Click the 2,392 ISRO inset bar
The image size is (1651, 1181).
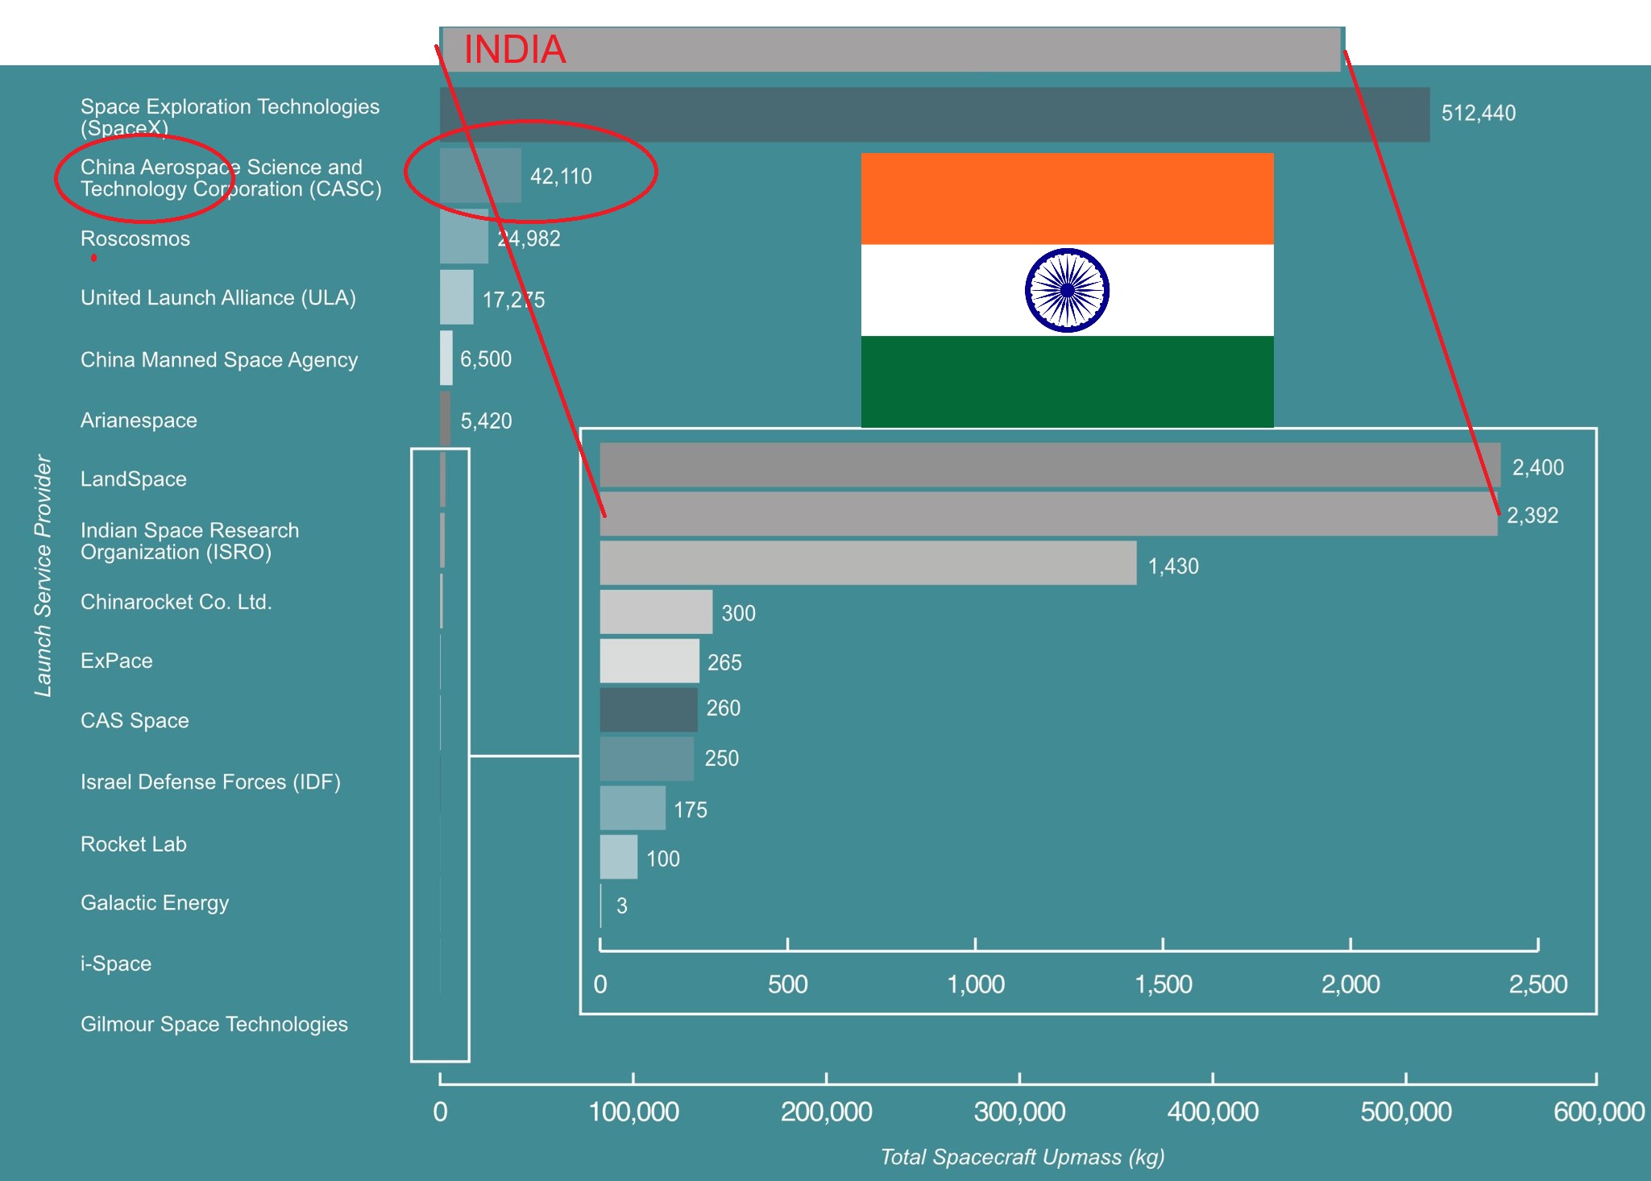[1048, 515]
